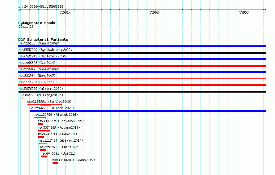Click the nsv5587612 red block
Screen dimensions: 275x175
(43, 150)
